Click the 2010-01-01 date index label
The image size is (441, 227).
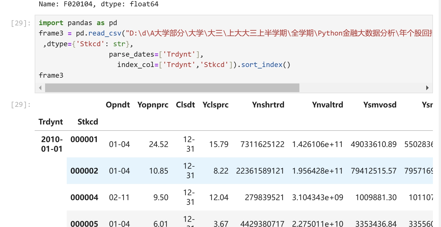(52, 144)
